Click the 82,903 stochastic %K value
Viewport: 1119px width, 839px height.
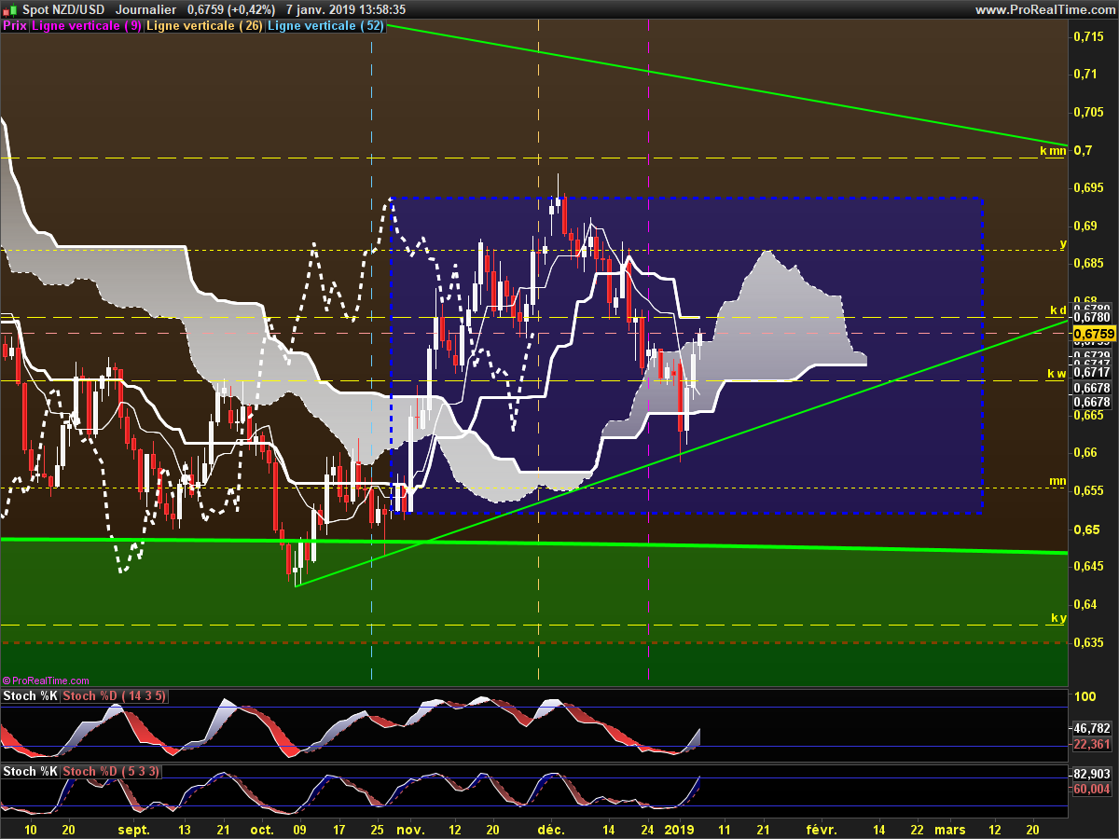click(x=1092, y=775)
